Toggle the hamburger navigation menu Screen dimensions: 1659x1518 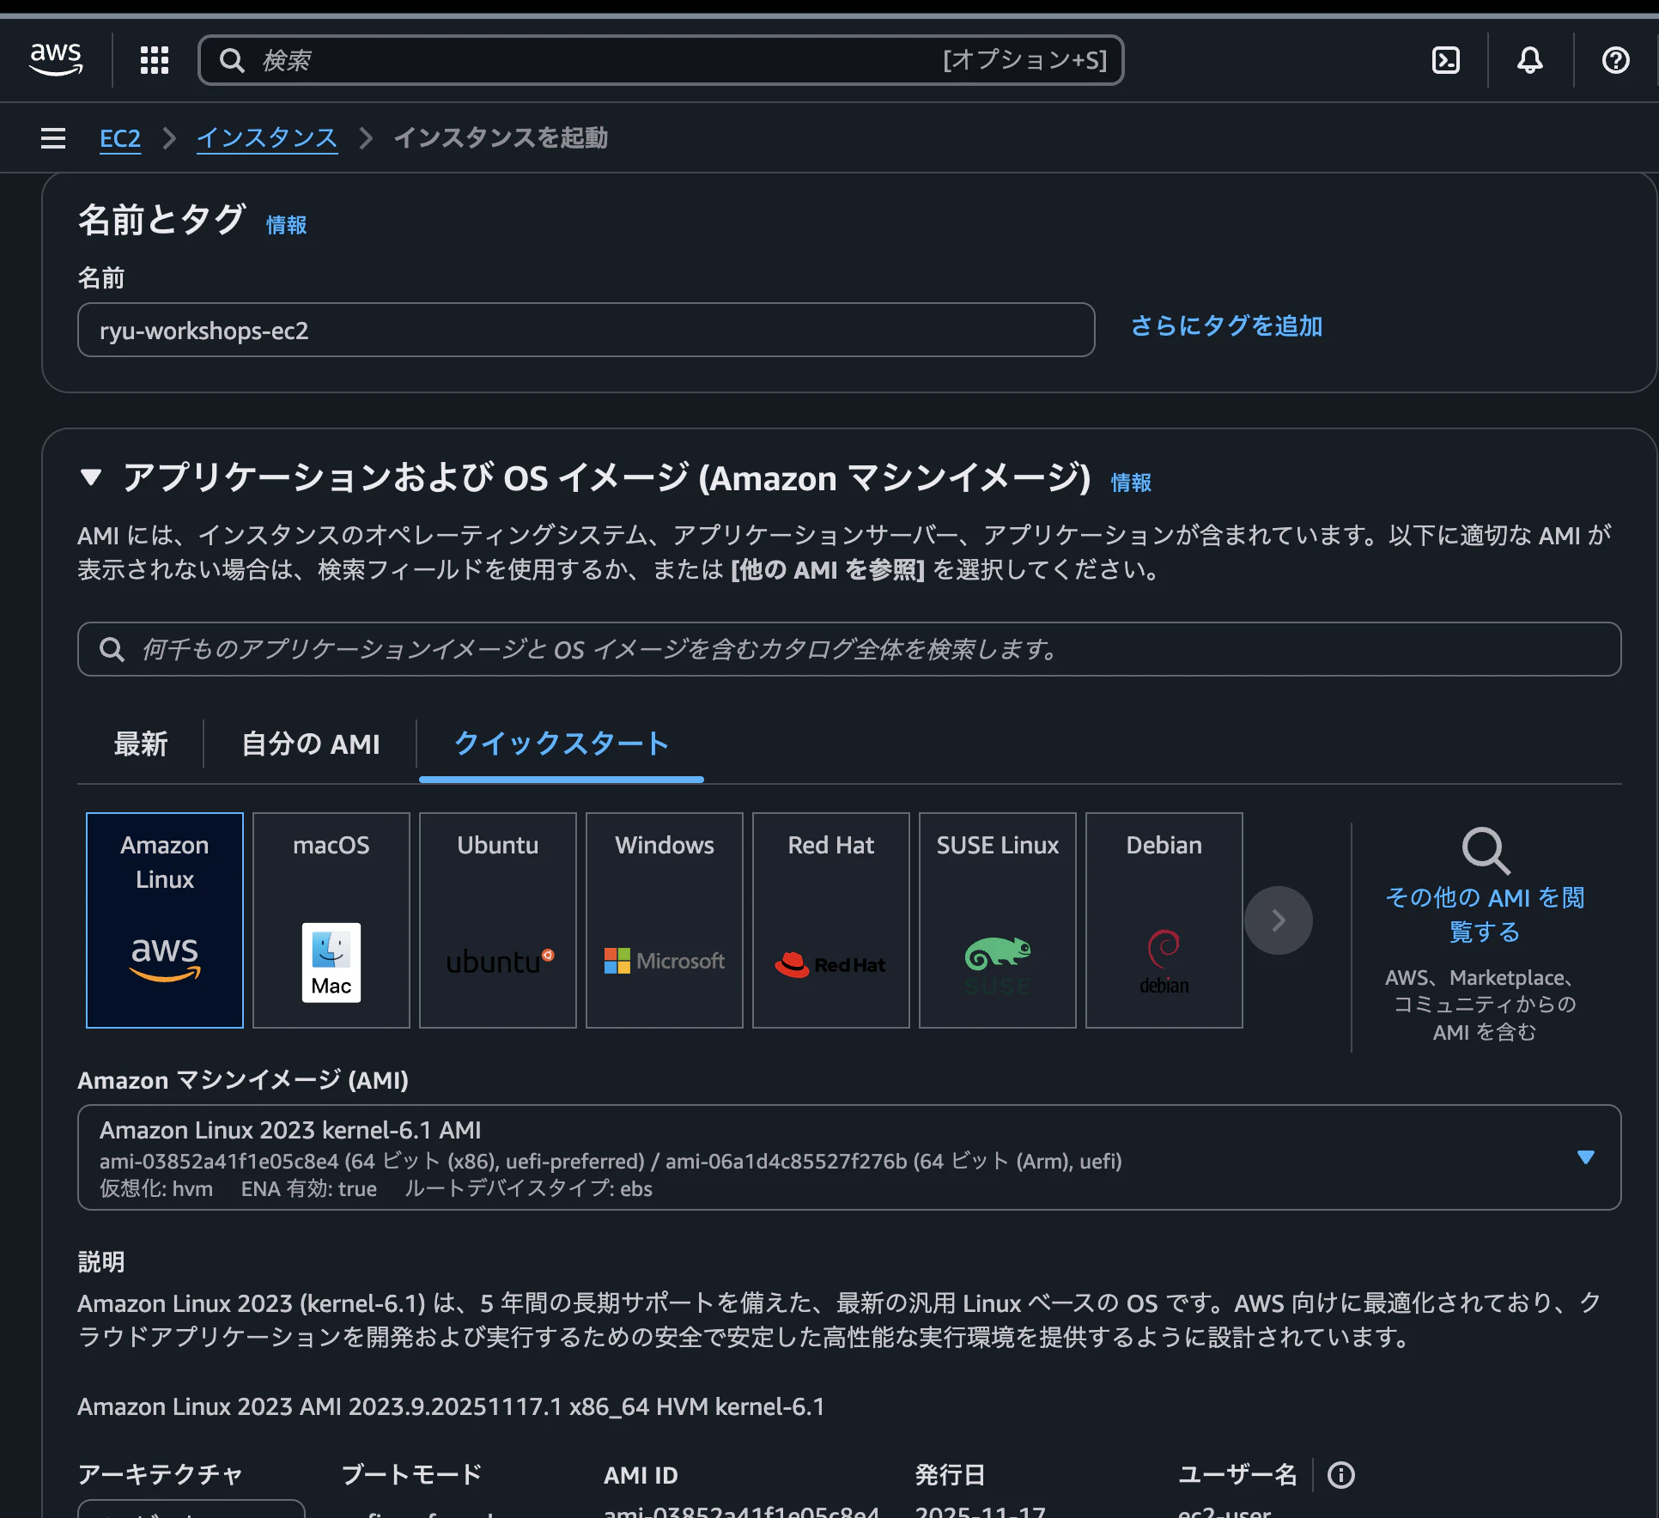coord(53,138)
